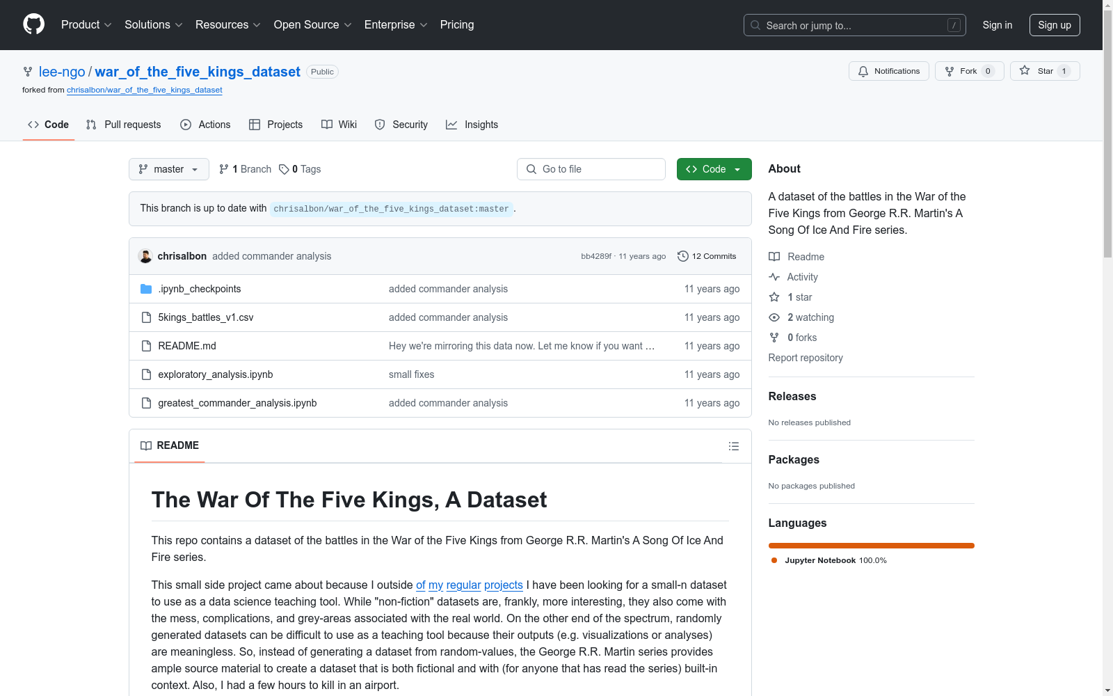Open the chrisalbon upstream repository link
The width and height of the screenshot is (1113, 696).
pos(145,90)
